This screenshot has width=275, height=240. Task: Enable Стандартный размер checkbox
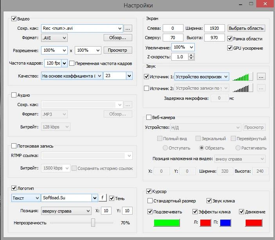coord(150,201)
